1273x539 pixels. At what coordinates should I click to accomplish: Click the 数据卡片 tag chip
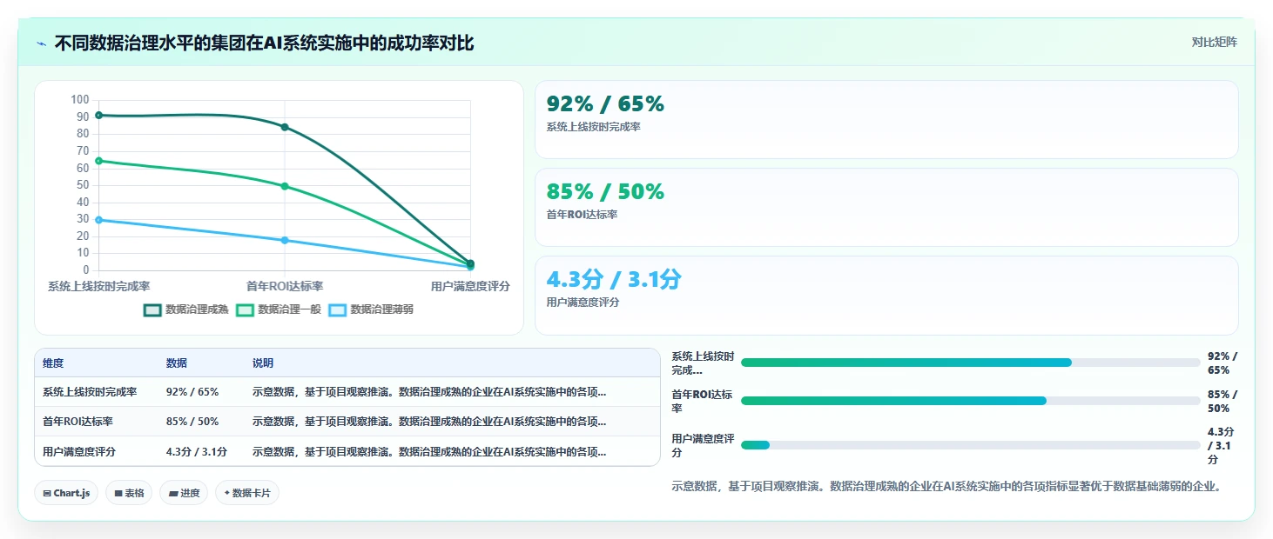click(247, 493)
